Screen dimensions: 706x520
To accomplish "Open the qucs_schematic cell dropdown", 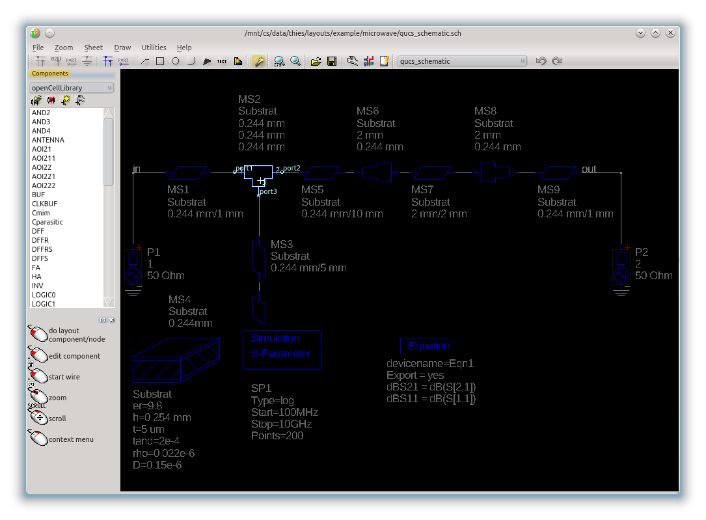I will coord(462,61).
